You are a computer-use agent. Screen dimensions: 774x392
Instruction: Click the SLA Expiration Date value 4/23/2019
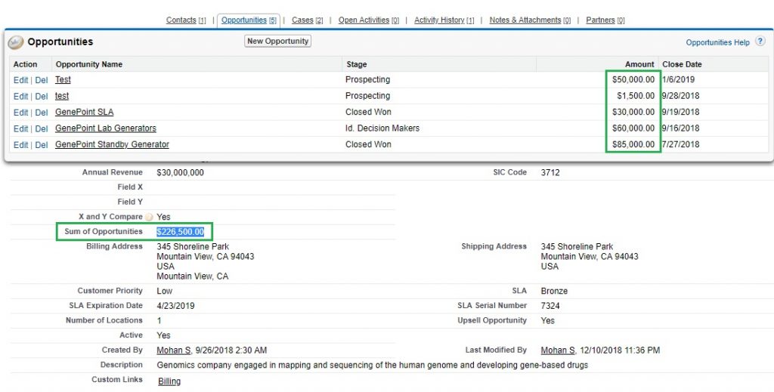pyautogui.click(x=175, y=306)
